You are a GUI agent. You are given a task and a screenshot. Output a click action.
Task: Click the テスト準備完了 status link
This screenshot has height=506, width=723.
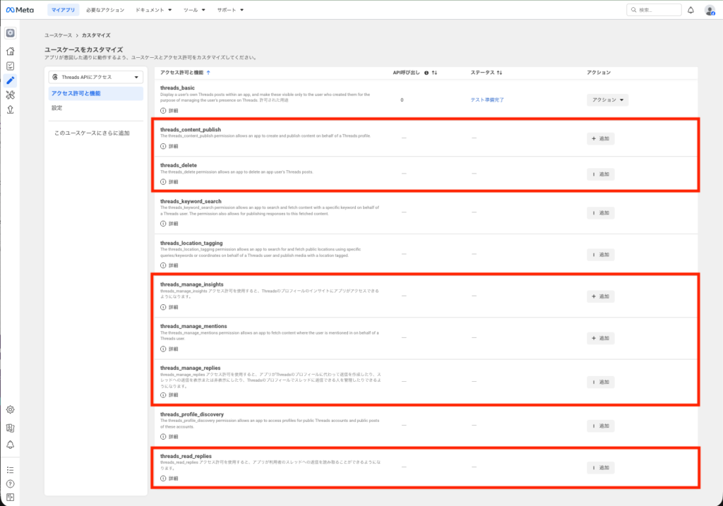(487, 100)
